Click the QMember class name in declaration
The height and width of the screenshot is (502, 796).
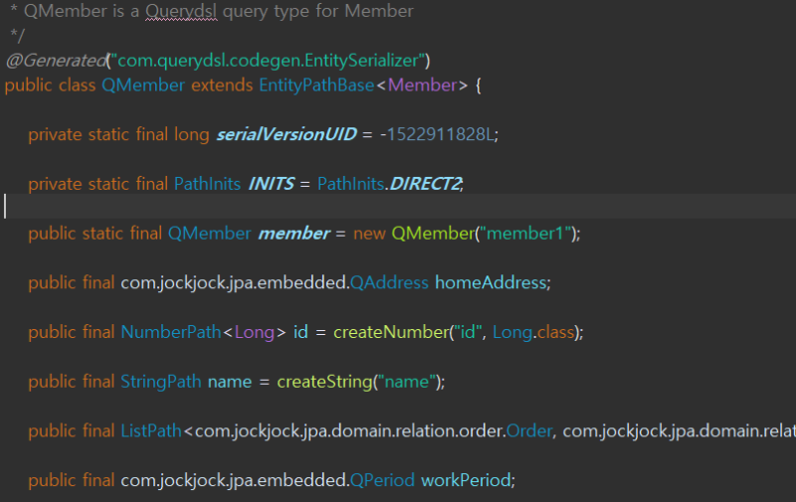[x=143, y=85]
